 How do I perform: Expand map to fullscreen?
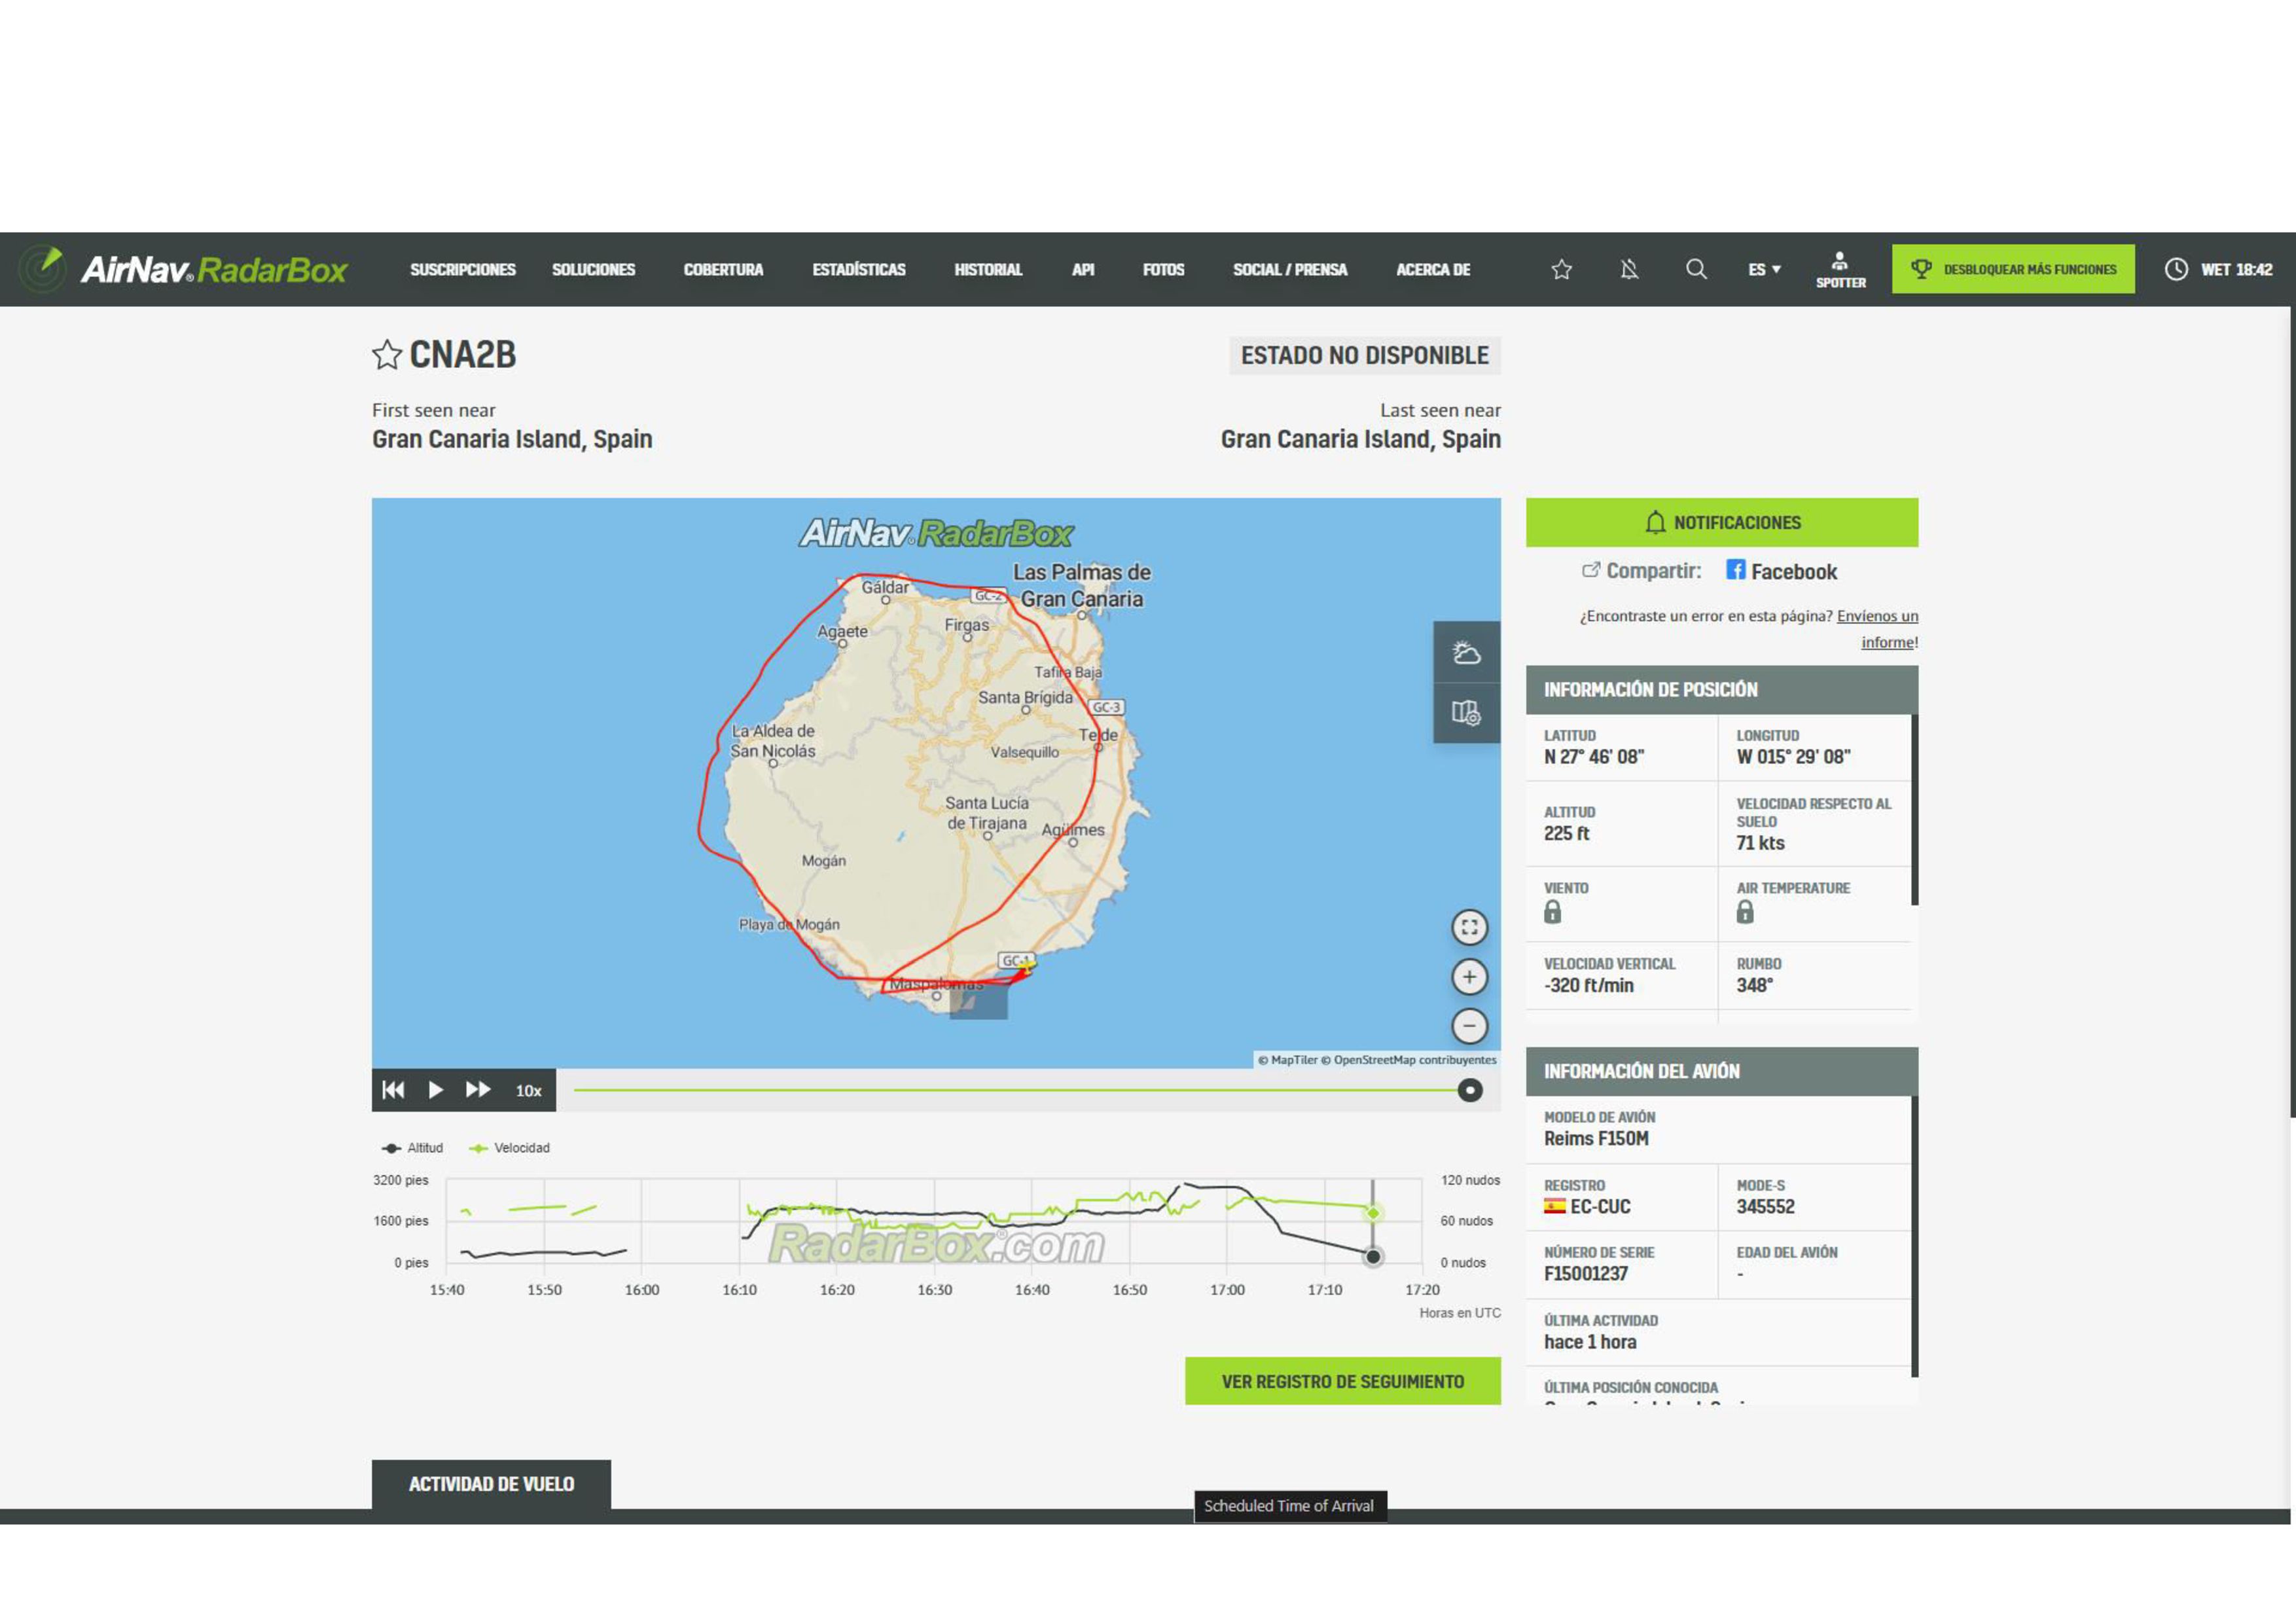click(x=1469, y=927)
